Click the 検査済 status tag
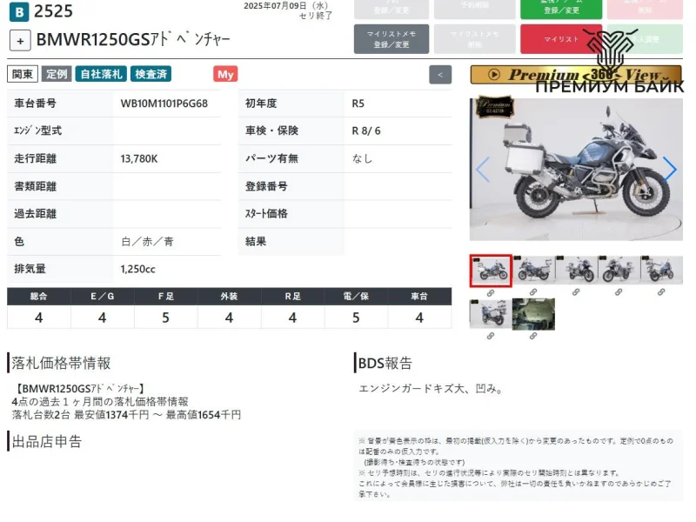696x522 pixels. pyautogui.click(x=151, y=75)
